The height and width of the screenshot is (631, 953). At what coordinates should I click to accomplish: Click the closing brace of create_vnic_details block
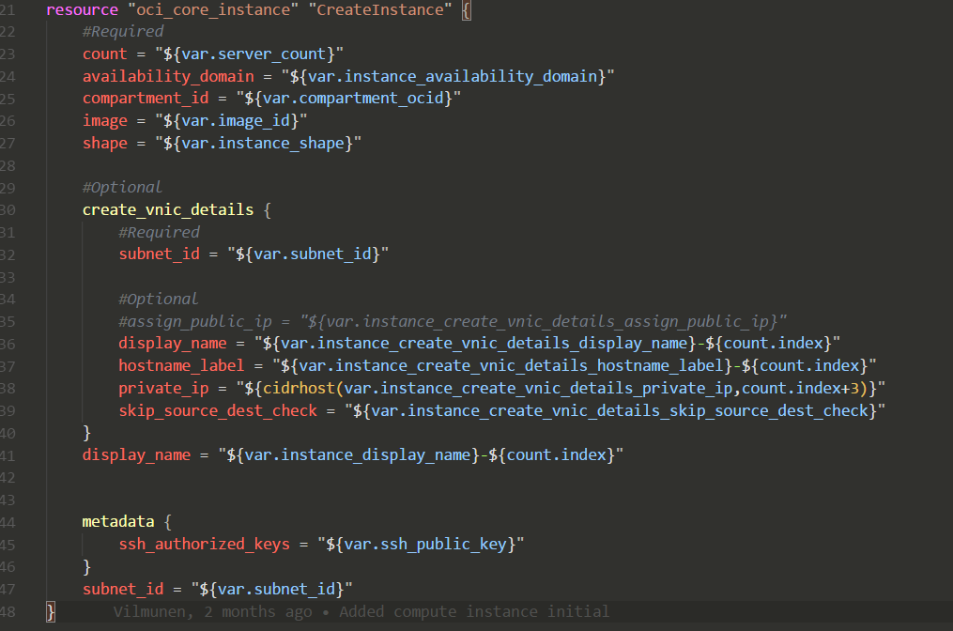[x=86, y=432]
